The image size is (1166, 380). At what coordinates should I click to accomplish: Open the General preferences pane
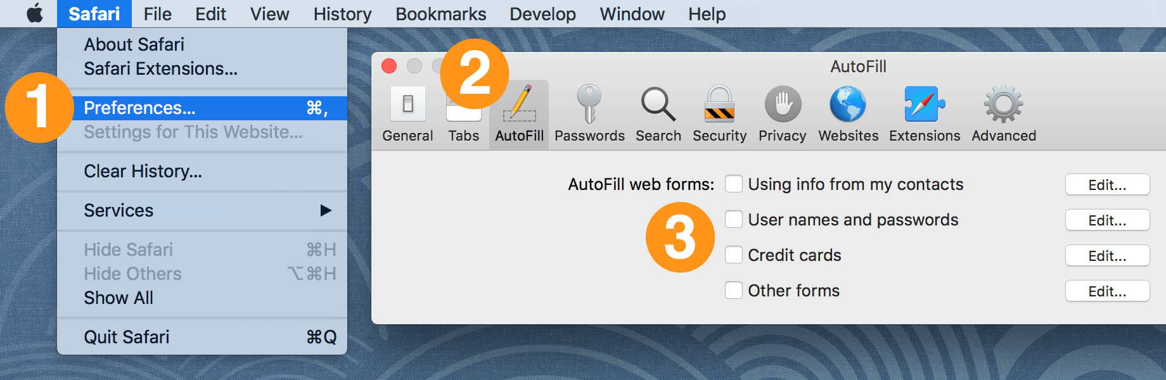click(x=407, y=114)
